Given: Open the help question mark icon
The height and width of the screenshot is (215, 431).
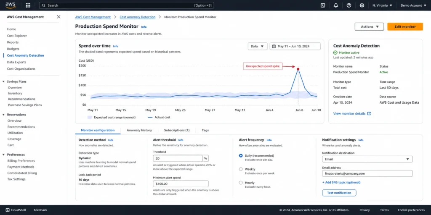Looking at the screenshot, I should [349, 5].
